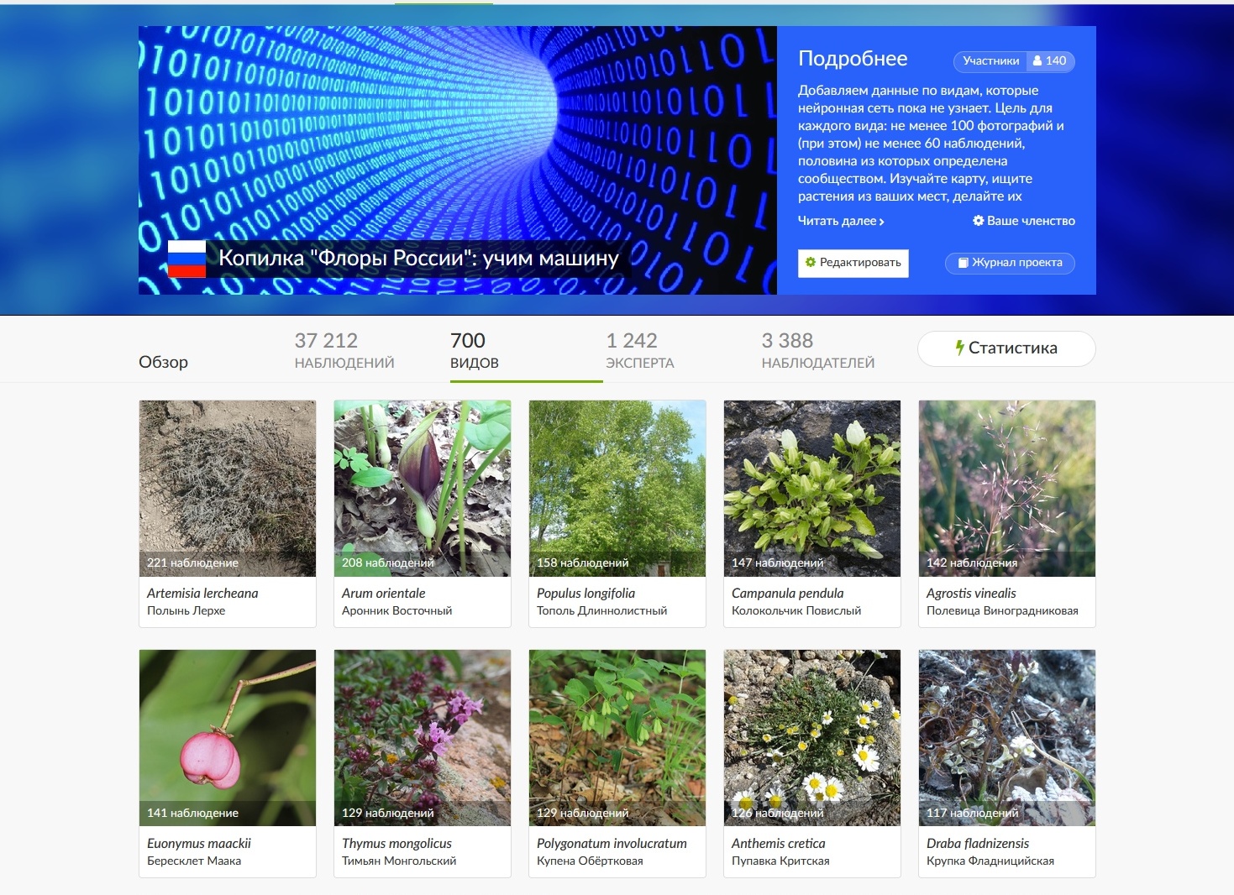Click the Populus longifolia species link
Image resolution: width=1234 pixels, height=895 pixels.
(x=585, y=593)
